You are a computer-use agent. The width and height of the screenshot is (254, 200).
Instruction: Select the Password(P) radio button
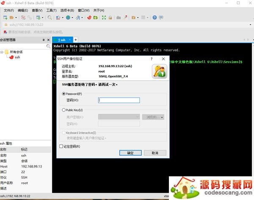(x=63, y=94)
